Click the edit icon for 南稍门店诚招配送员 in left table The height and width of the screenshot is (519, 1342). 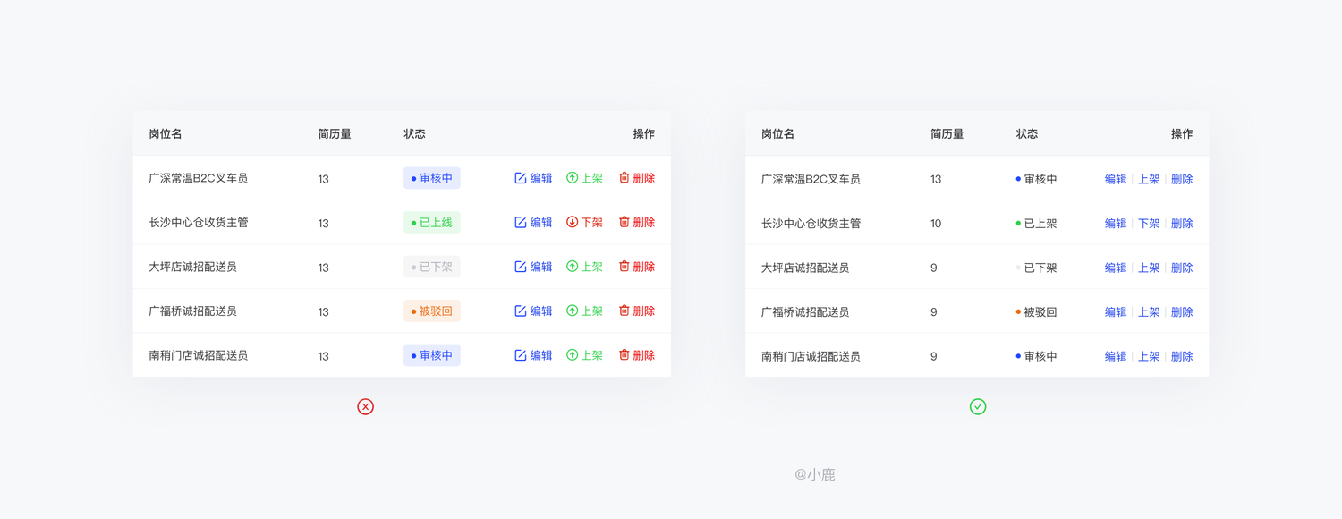tap(521, 355)
